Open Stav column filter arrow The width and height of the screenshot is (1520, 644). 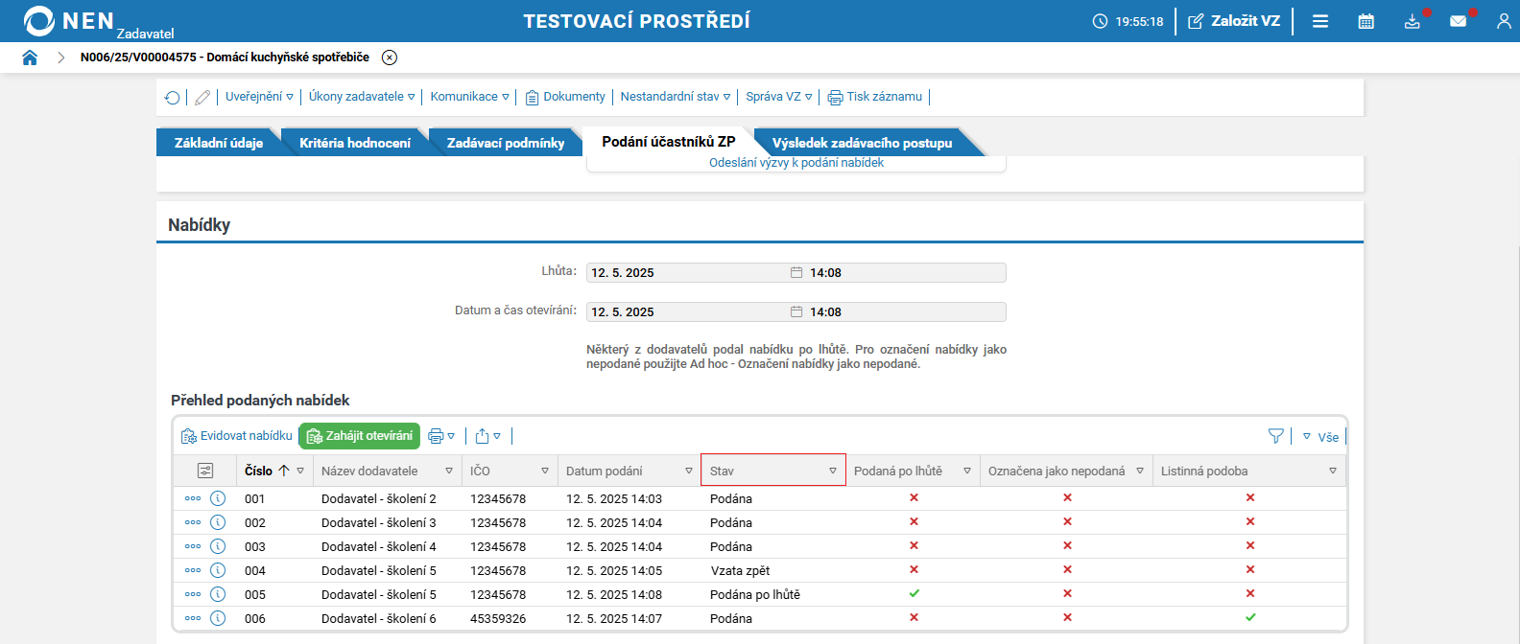click(833, 471)
